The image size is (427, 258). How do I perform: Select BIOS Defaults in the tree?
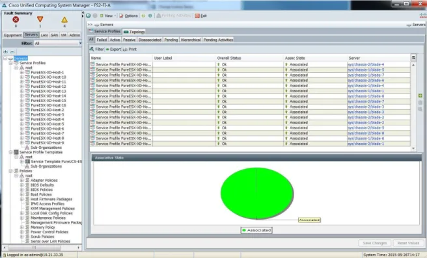pos(42,185)
